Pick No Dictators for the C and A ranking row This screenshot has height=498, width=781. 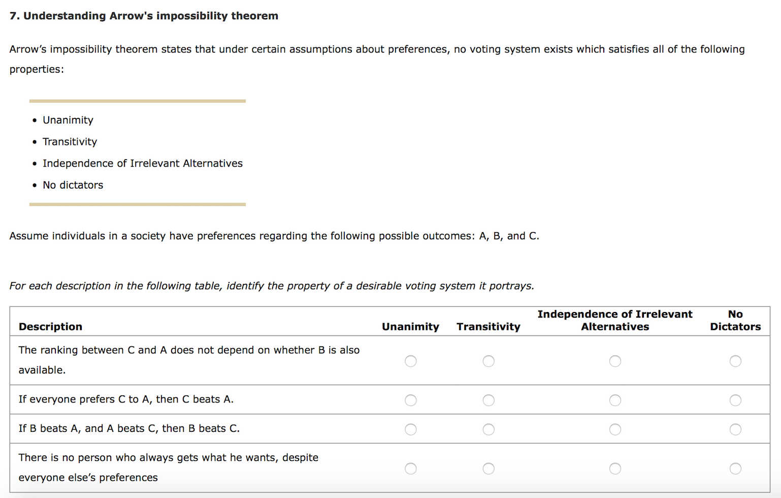coord(735,361)
